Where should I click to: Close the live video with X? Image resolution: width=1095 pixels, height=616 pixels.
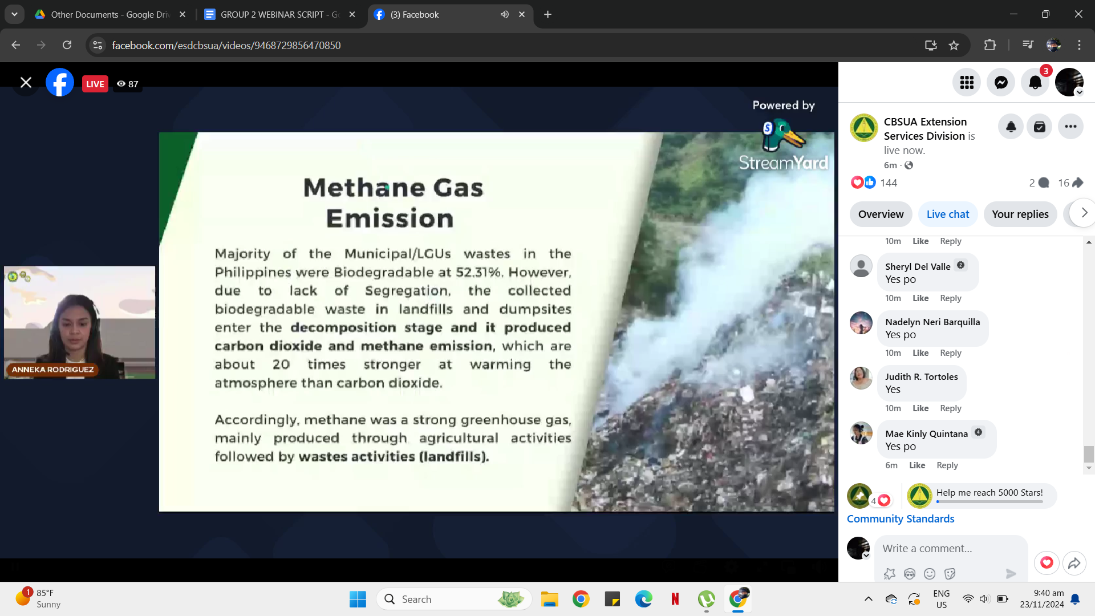click(x=26, y=83)
